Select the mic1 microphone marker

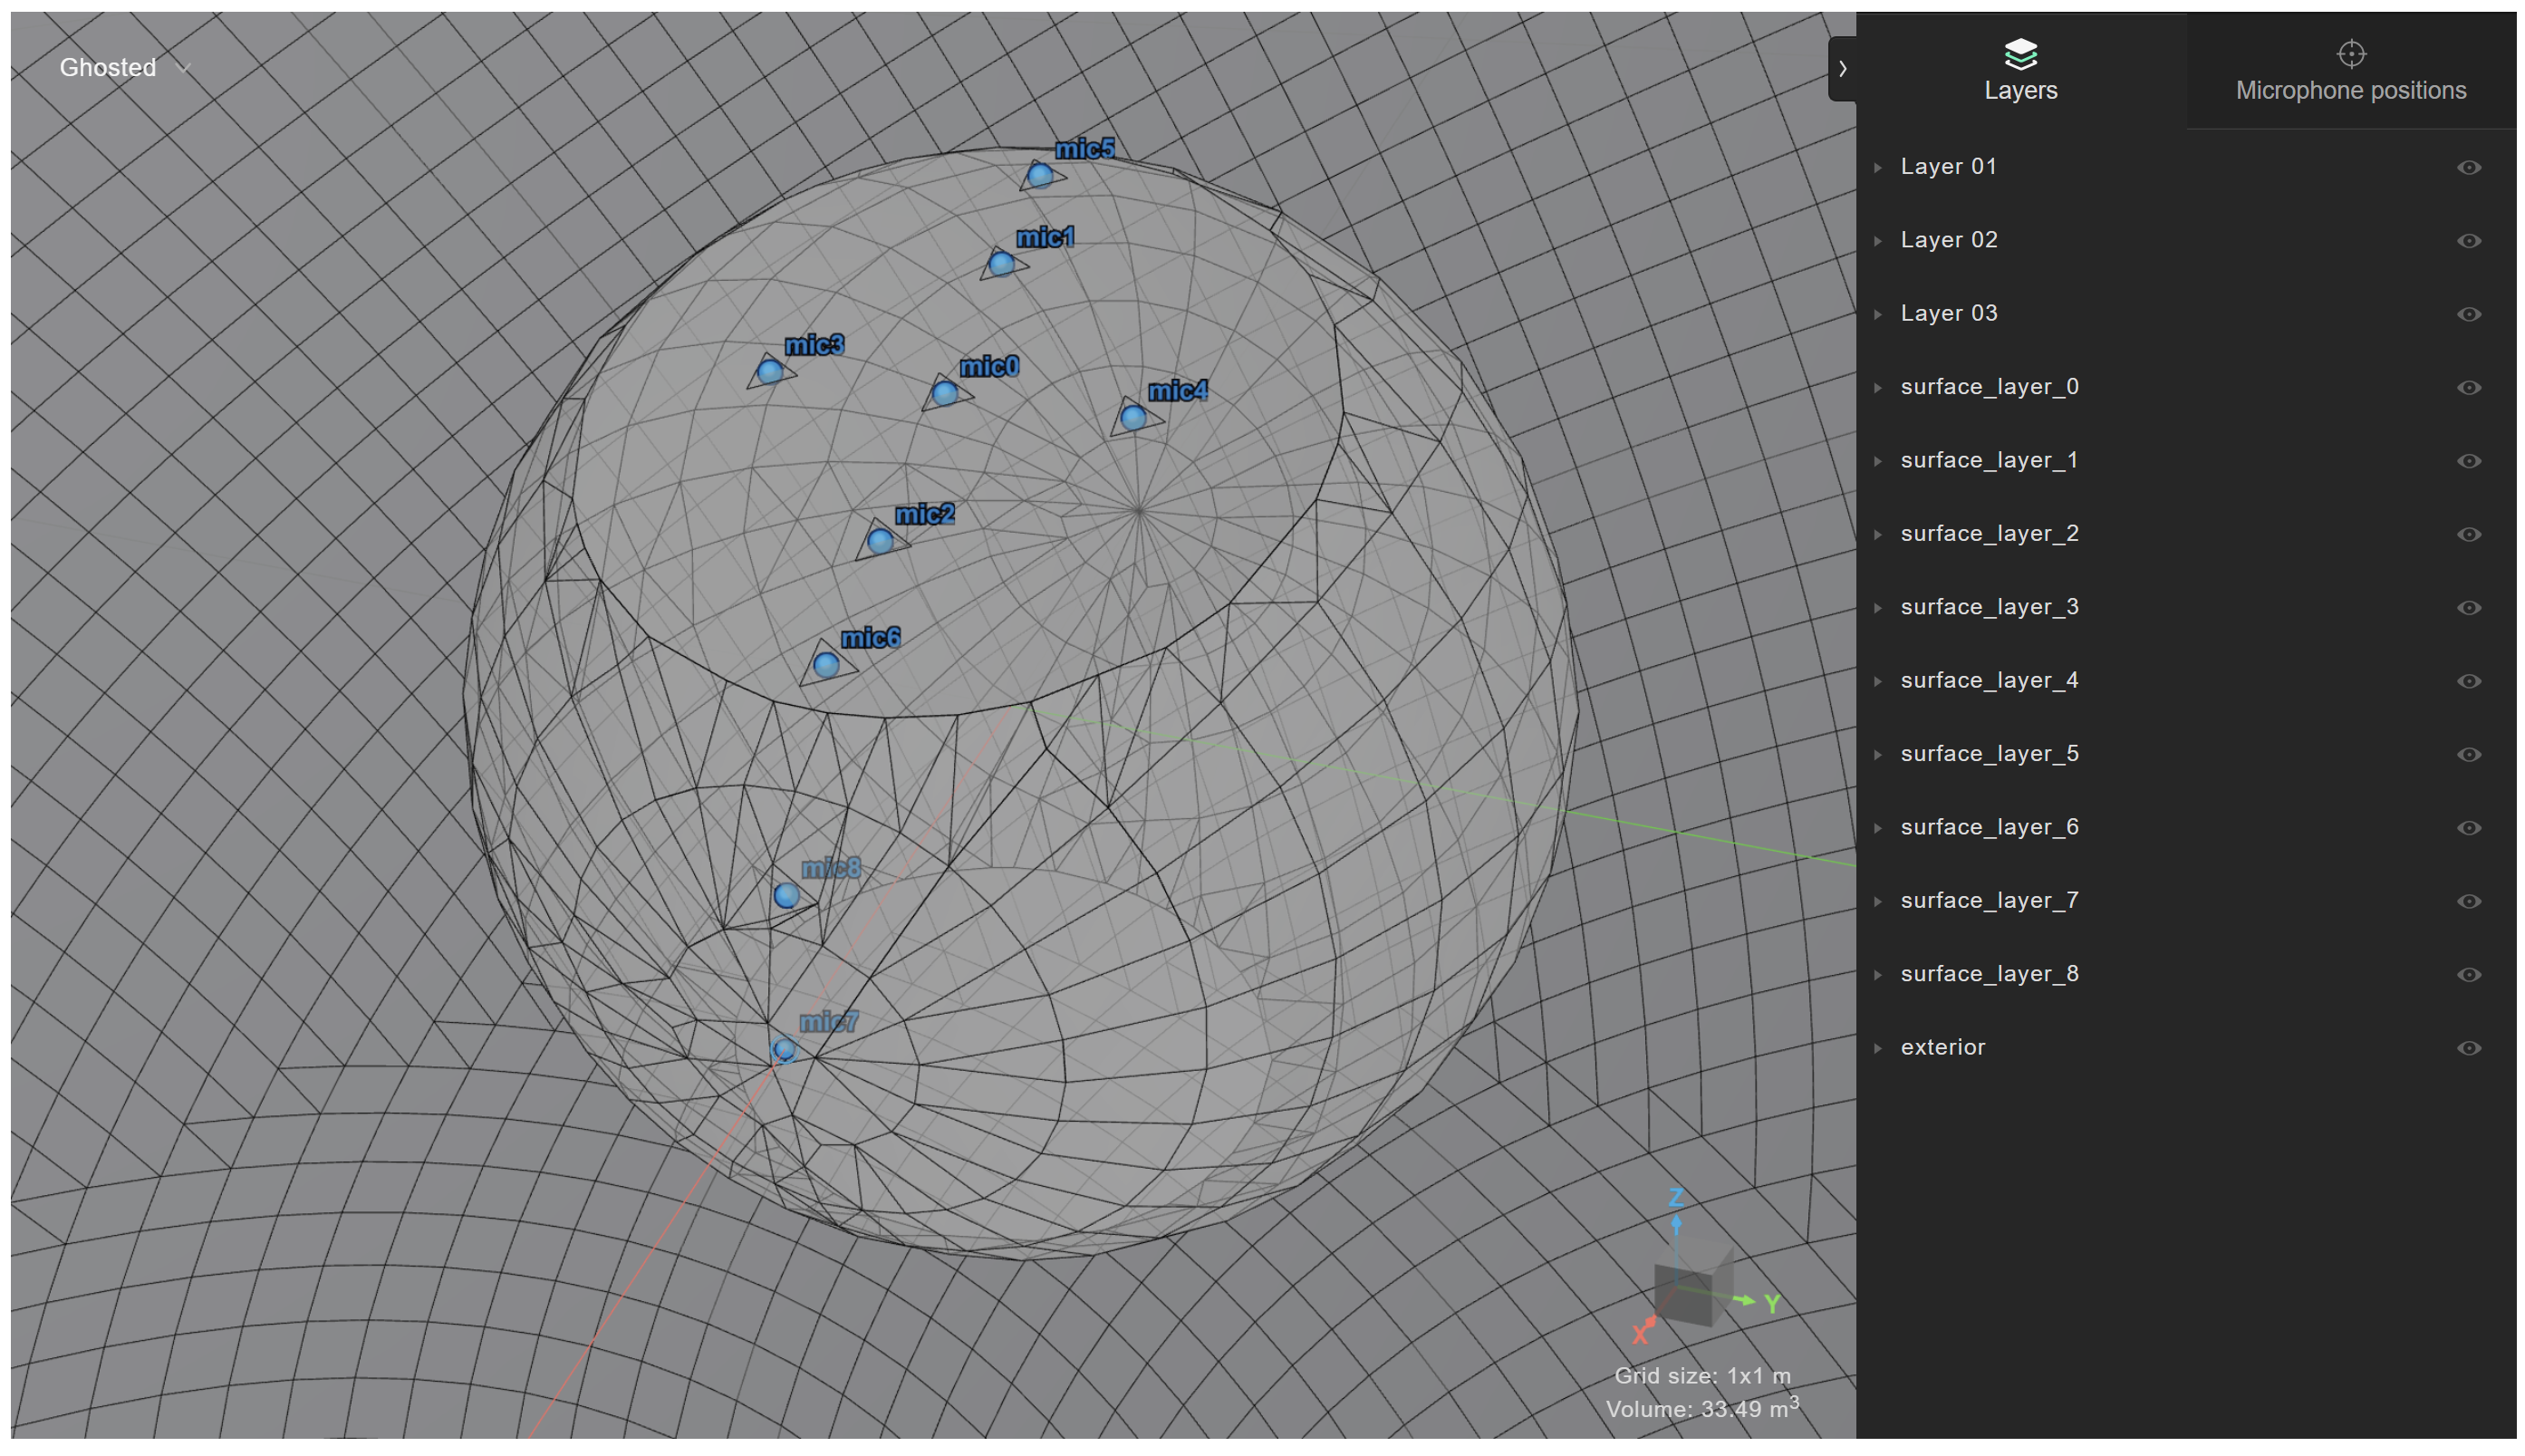[x=1001, y=264]
